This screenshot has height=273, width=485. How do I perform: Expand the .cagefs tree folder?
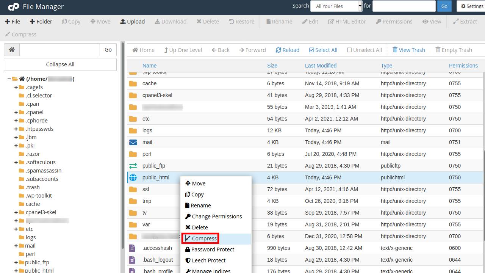(x=16, y=87)
